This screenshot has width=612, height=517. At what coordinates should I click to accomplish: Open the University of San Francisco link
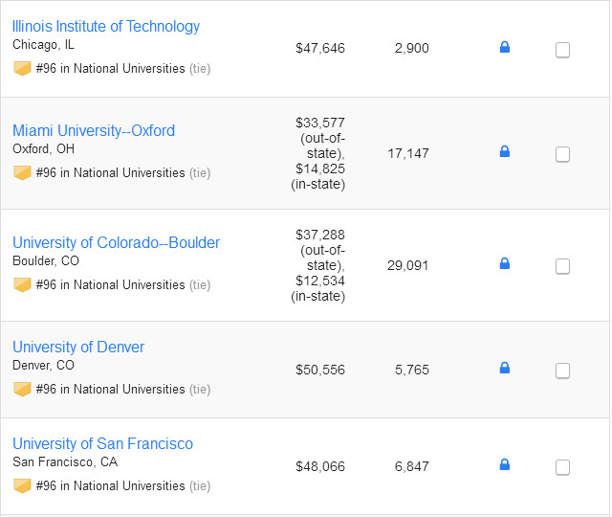[102, 443]
